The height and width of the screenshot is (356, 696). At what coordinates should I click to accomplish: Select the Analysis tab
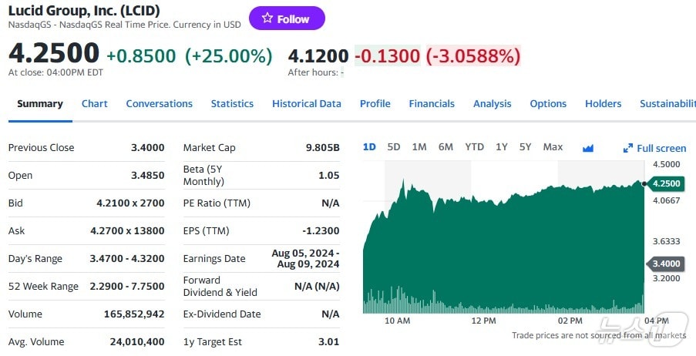pyautogui.click(x=492, y=104)
